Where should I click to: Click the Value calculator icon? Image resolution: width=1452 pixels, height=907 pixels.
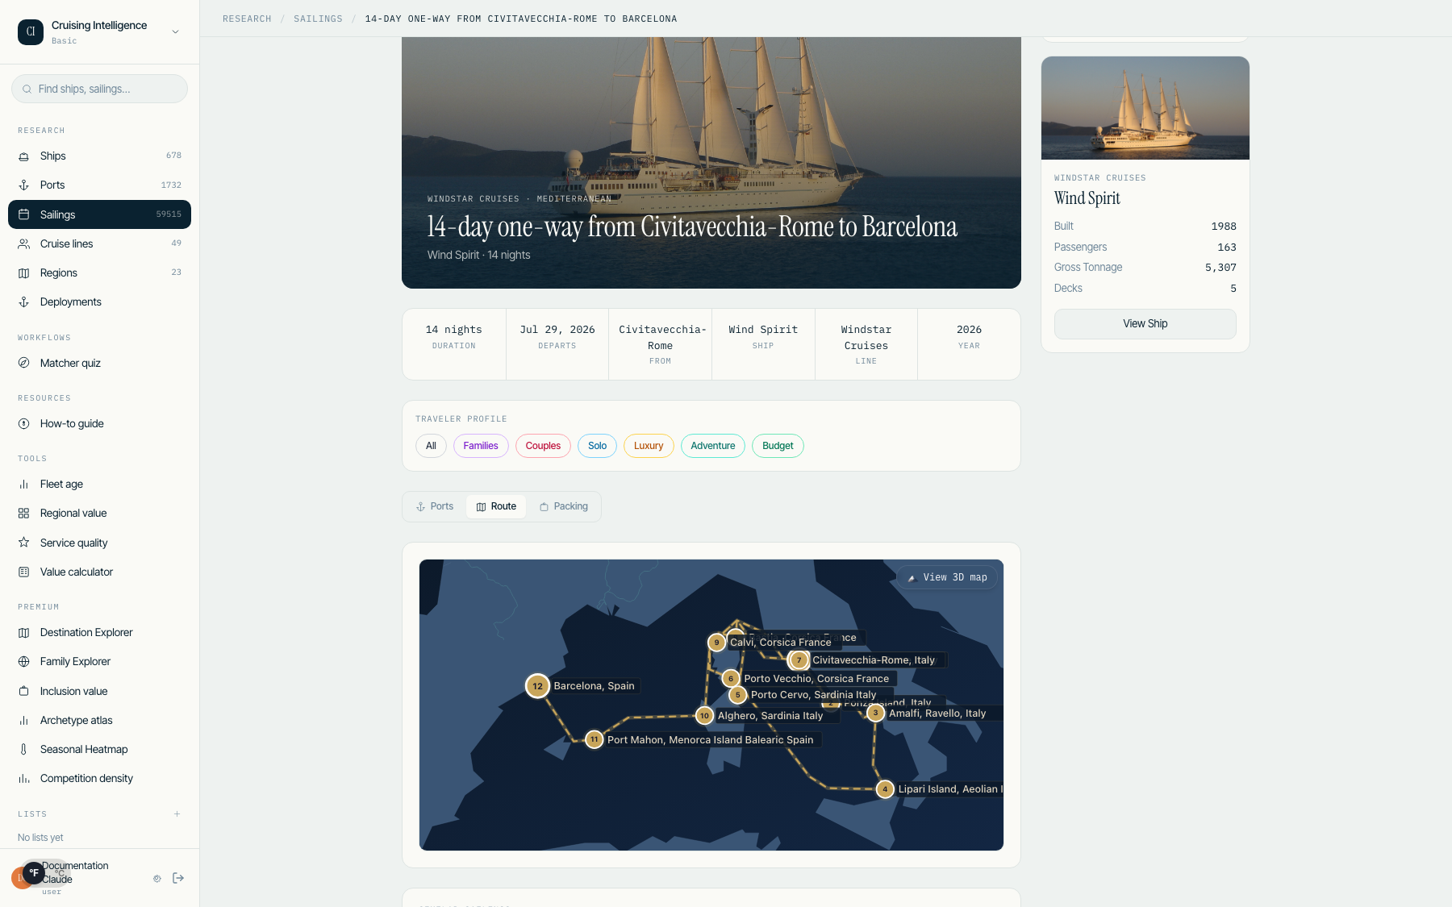[x=24, y=572]
